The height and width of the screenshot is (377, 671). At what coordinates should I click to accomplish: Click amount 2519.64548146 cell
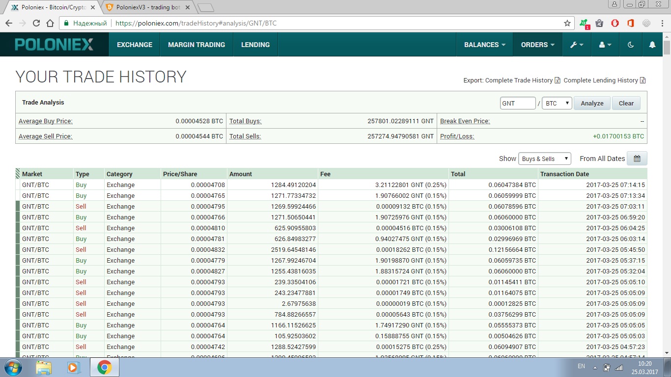[293, 250]
